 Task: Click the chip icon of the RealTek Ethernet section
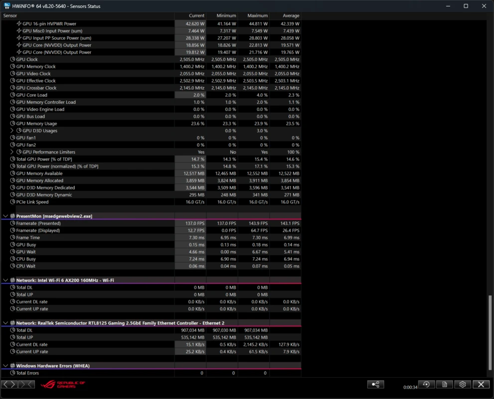(x=12, y=323)
